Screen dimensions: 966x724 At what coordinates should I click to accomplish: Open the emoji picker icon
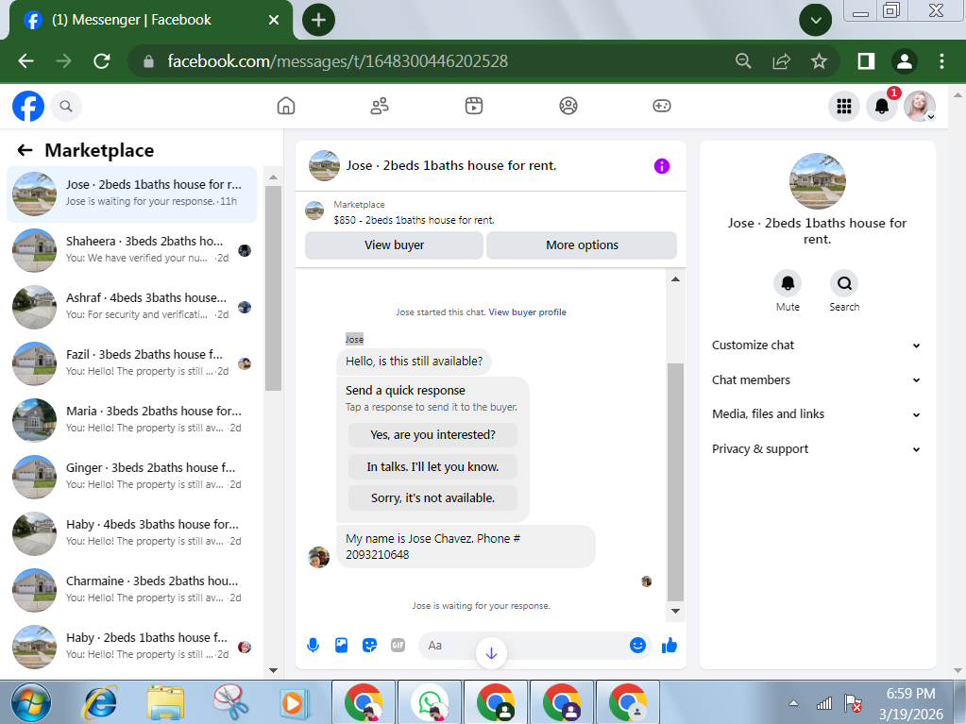[637, 646]
